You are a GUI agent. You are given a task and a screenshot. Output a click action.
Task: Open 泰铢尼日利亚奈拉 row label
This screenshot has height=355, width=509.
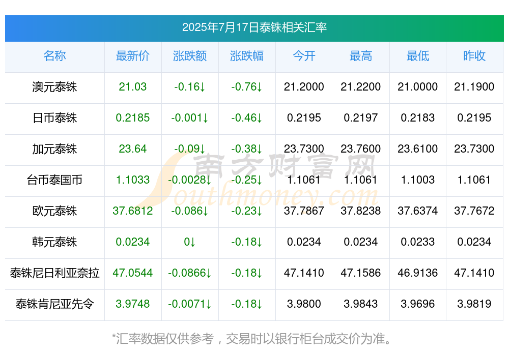[54, 273]
